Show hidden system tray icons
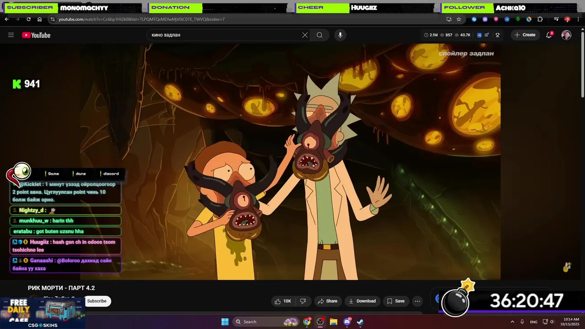This screenshot has width=585, height=329. (x=512, y=322)
